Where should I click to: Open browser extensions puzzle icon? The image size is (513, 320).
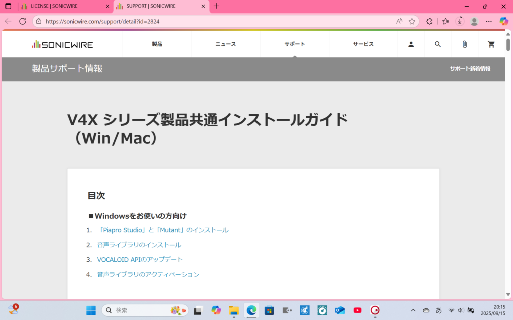pos(429,21)
